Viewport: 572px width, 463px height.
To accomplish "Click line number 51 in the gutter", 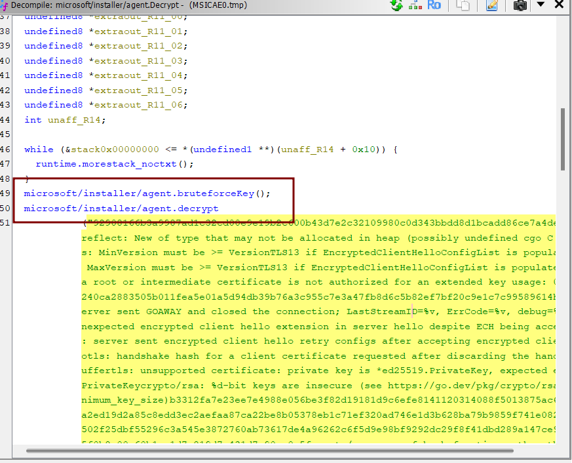I will click(x=5, y=223).
